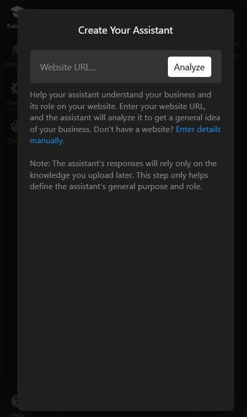Click the Create Your Assistant heading

(126, 30)
